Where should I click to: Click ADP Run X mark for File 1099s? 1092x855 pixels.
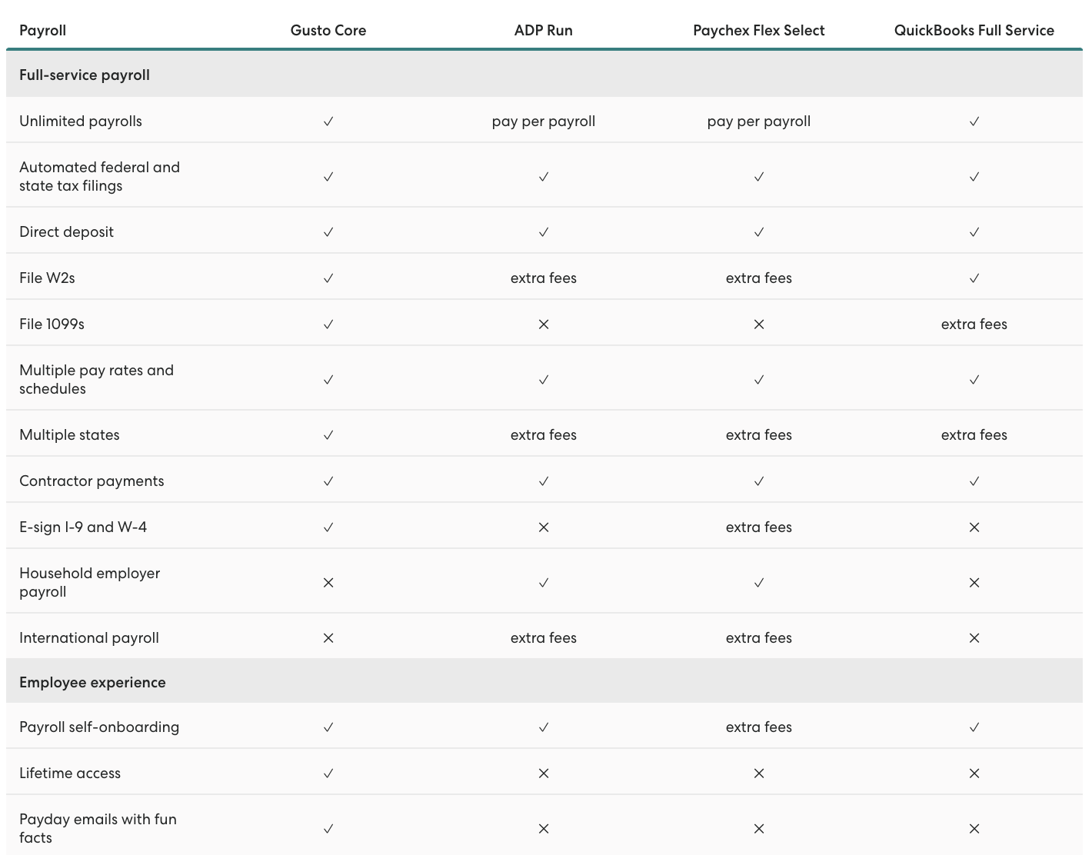544,324
